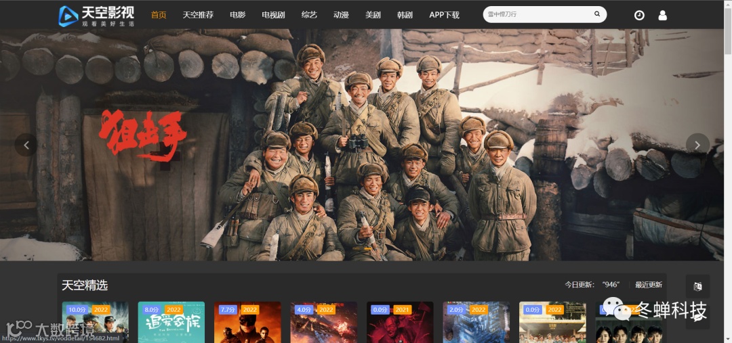Click the 8.0分 score badge
Viewport: 732px width, 343px height.
click(152, 309)
